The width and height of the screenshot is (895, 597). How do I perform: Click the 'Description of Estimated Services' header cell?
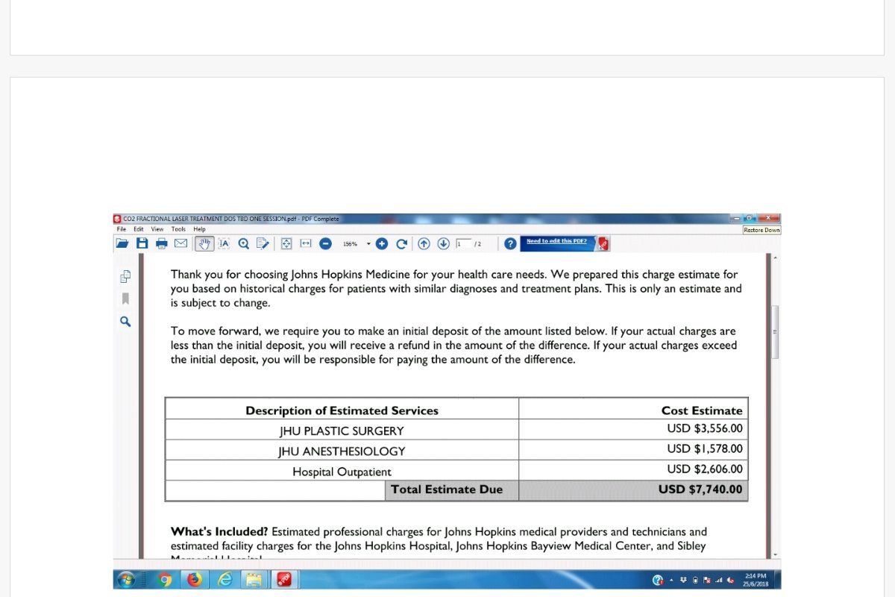342,410
